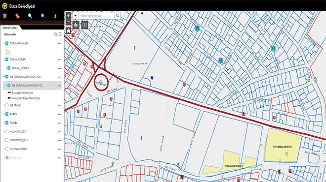The height and width of the screenshot is (182, 326).
Task: Open options menu for ORTOFOTO_2015 layer
Action: coord(60,140)
